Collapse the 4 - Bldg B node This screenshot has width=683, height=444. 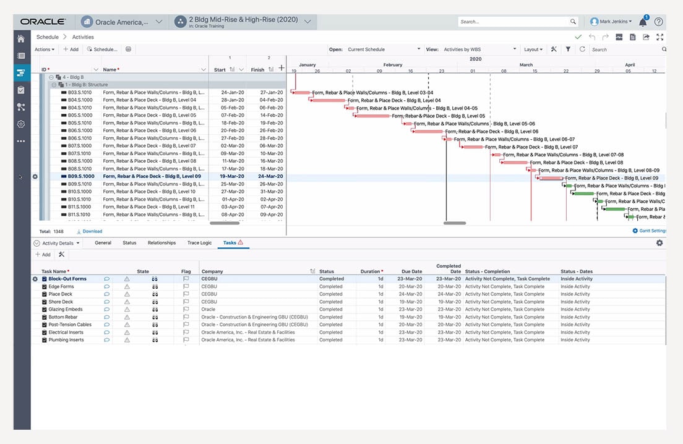[51, 77]
